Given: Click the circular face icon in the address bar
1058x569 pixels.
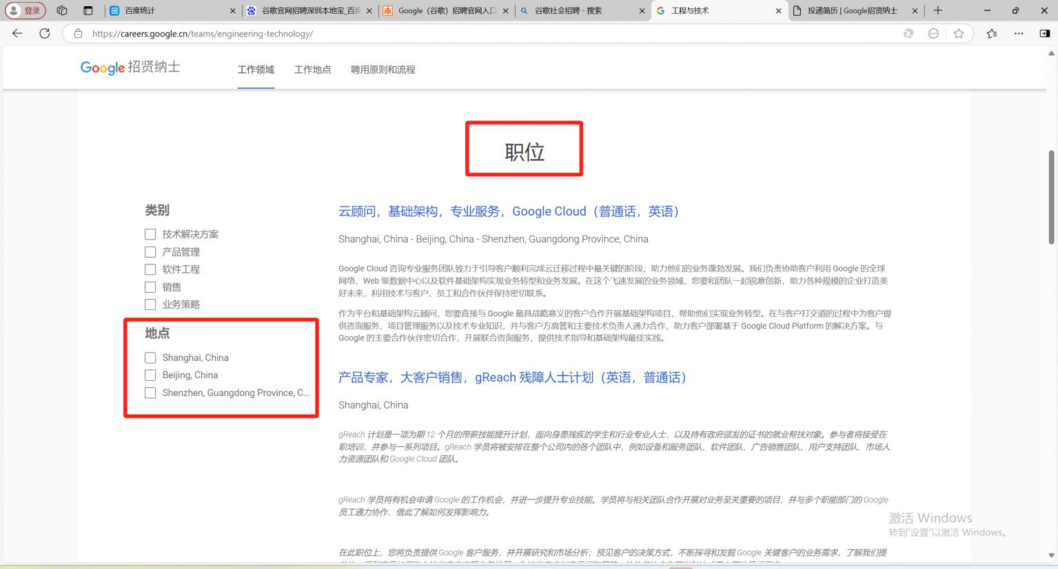Looking at the screenshot, I should pyautogui.click(x=933, y=33).
